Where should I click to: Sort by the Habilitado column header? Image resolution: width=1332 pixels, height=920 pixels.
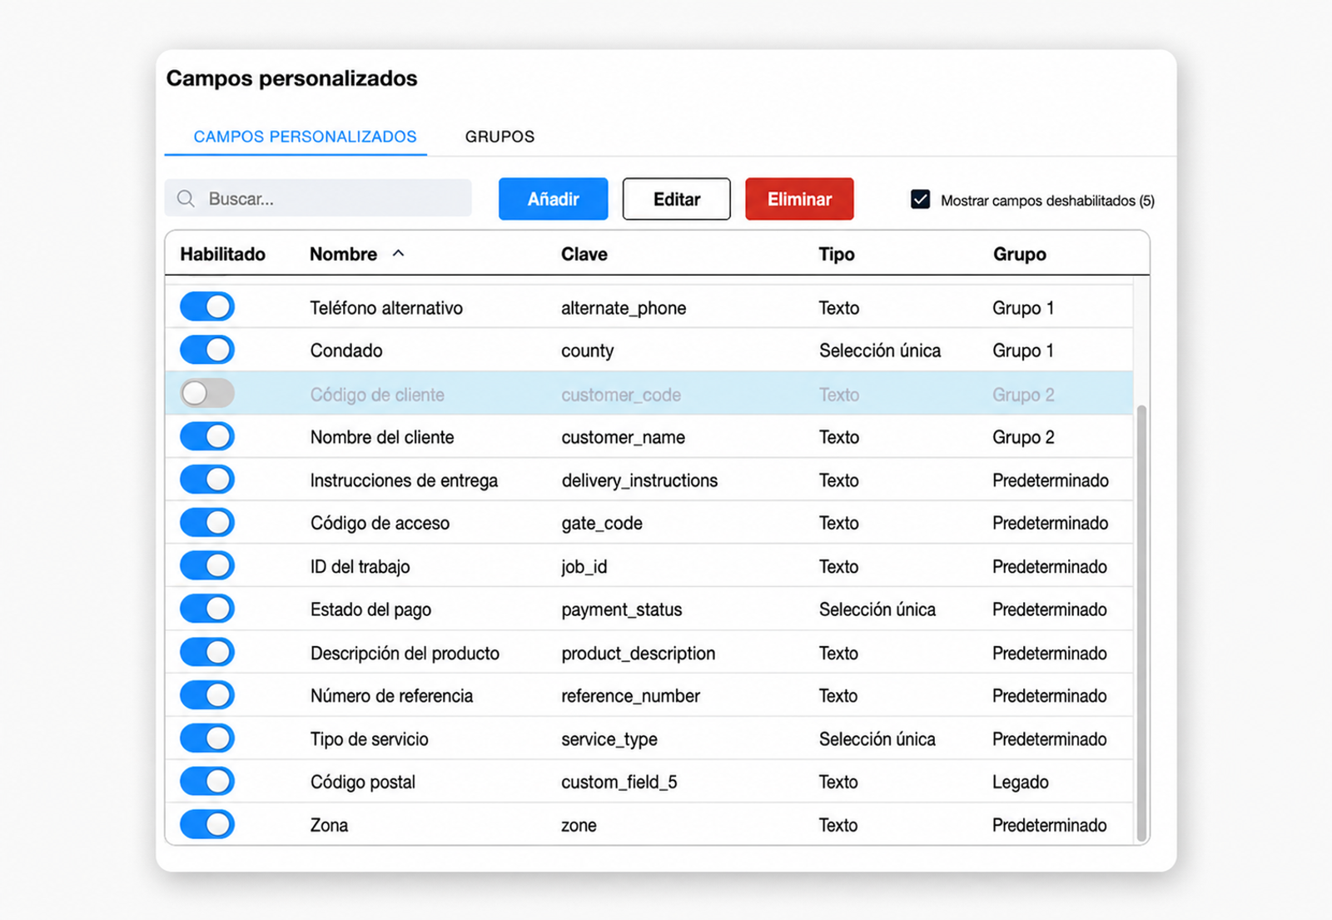tap(222, 254)
